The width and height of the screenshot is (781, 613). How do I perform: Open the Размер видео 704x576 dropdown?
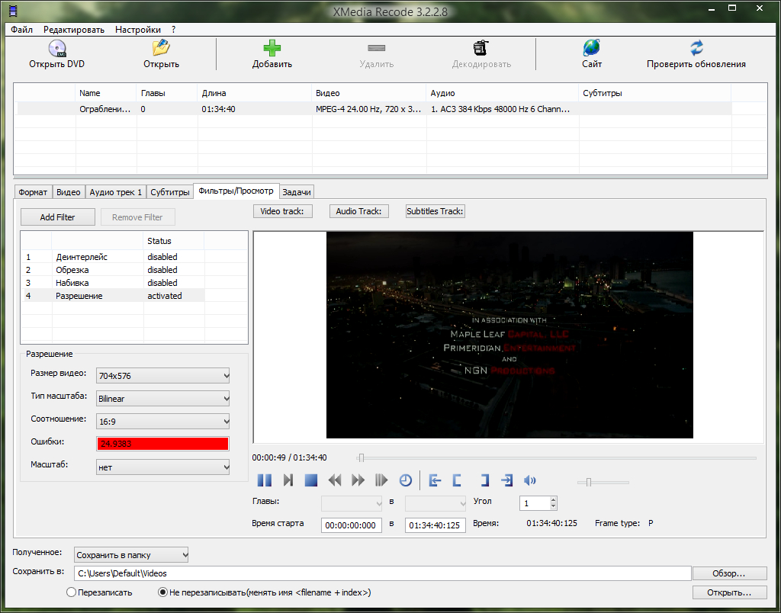163,375
